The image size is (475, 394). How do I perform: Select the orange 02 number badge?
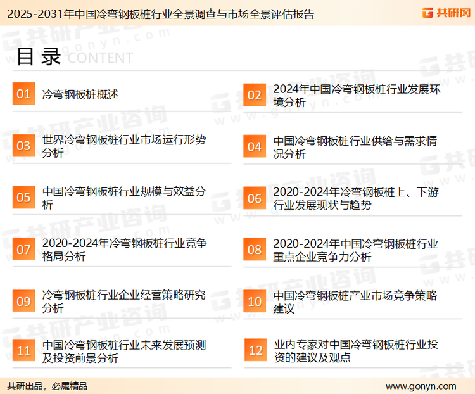(254, 95)
